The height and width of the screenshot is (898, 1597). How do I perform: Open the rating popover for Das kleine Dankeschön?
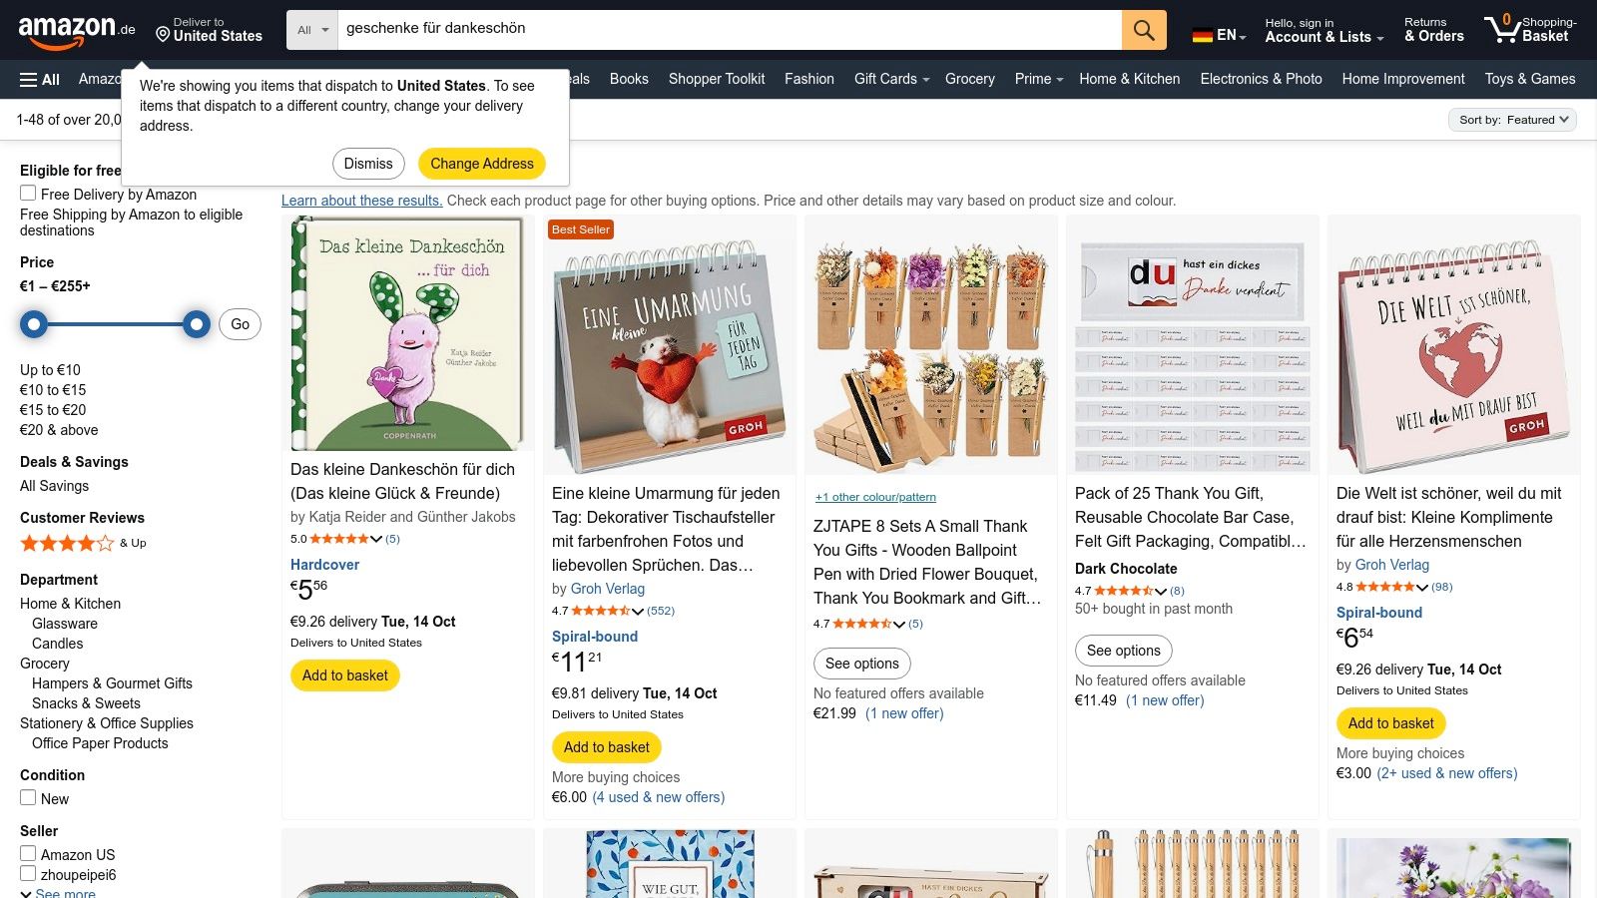[x=375, y=539]
